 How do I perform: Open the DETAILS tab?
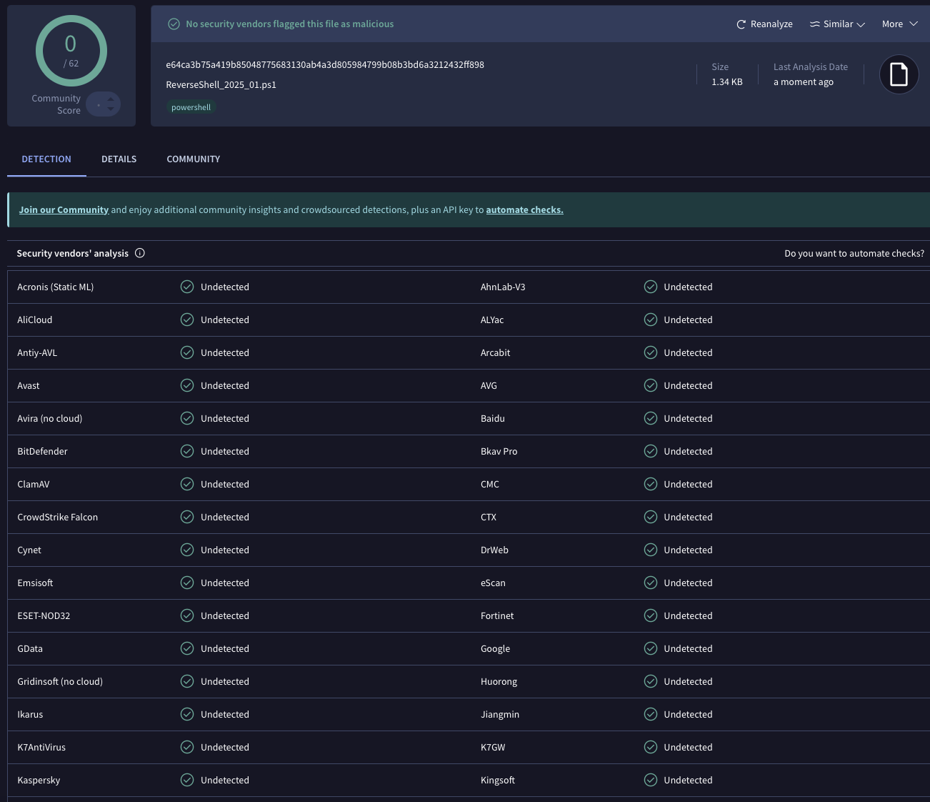[x=119, y=159]
